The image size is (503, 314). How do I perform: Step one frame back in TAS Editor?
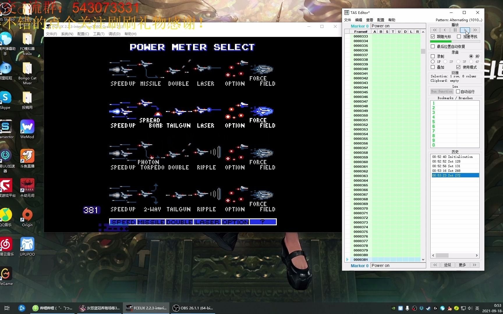coord(445,30)
